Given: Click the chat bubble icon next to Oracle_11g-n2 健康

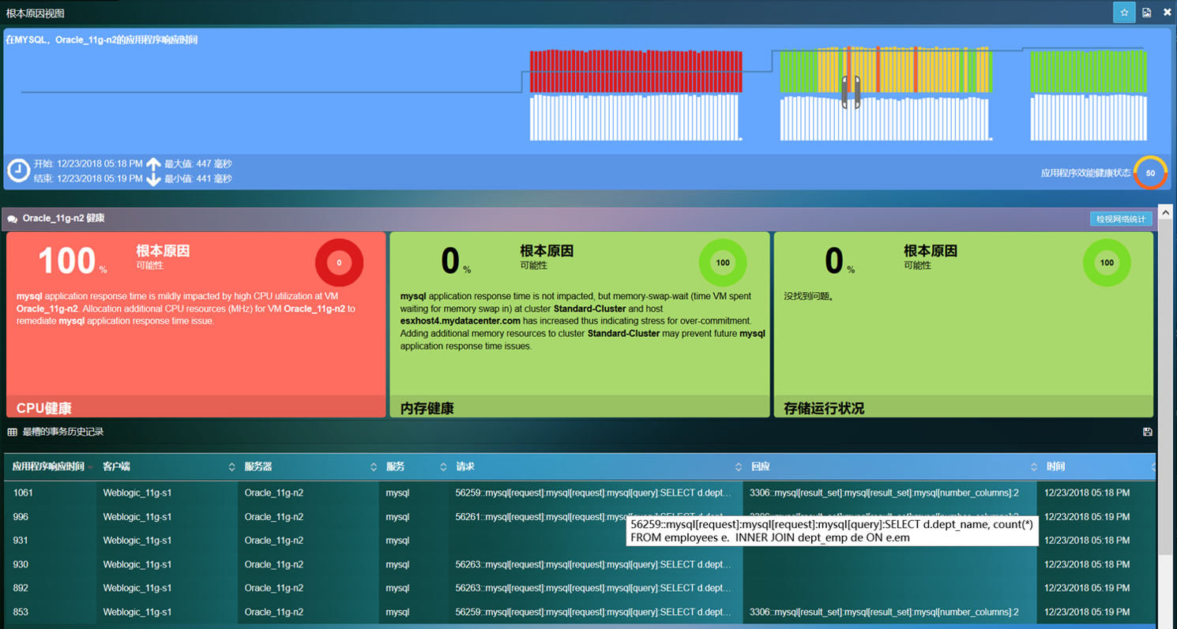Looking at the screenshot, I should point(13,219).
